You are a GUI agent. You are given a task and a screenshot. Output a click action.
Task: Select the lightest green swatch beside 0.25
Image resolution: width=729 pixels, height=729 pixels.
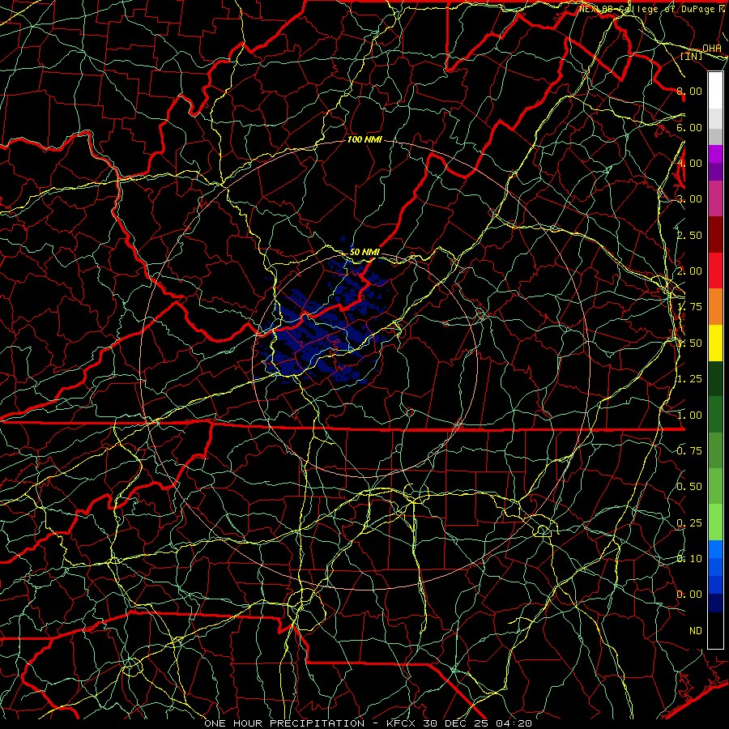click(x=715, y=522)
